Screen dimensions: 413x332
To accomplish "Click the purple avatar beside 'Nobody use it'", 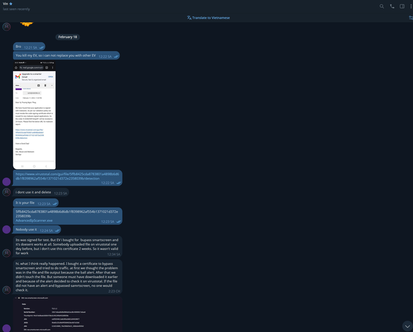I will (x=6, y=229).
